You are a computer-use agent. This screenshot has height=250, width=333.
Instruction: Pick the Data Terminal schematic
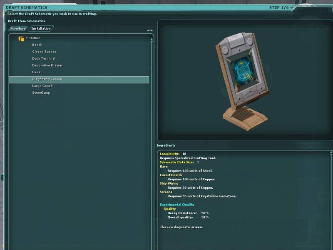point(43,59)
